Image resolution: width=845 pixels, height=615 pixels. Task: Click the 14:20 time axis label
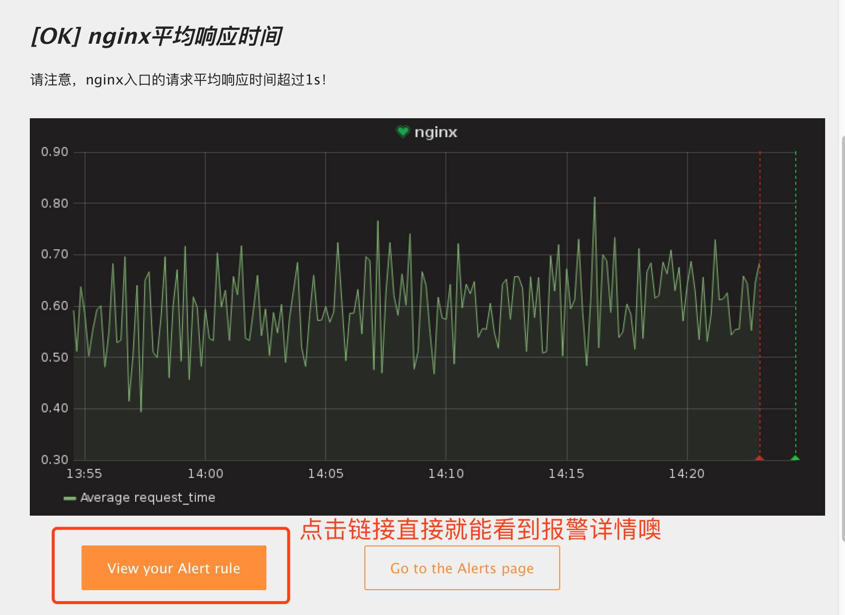click(686, 474)
